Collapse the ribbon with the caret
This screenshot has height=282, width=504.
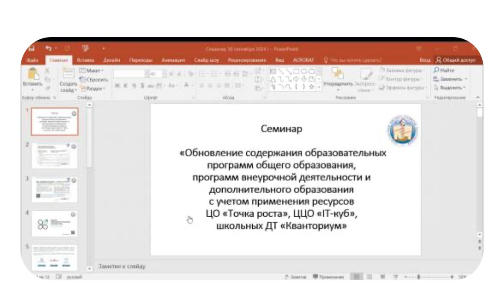pyautogui.click(x=477, y=97)
